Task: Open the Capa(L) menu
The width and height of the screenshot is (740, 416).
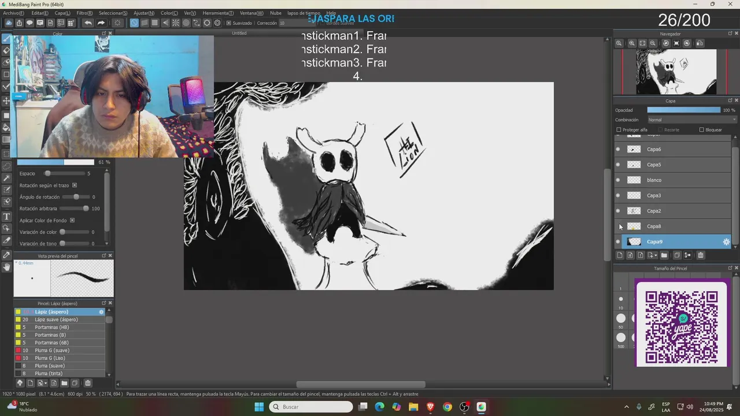Action: (x=62, y=13)
